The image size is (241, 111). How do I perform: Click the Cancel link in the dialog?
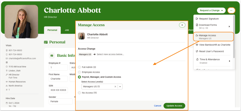[158, 106]
